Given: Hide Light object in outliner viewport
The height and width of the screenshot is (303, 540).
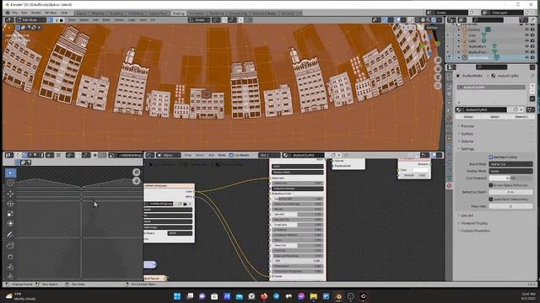Looking at the screenshot, I should coord(526,40).
